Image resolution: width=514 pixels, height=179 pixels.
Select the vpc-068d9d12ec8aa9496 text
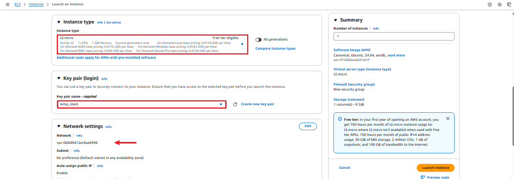77,143
